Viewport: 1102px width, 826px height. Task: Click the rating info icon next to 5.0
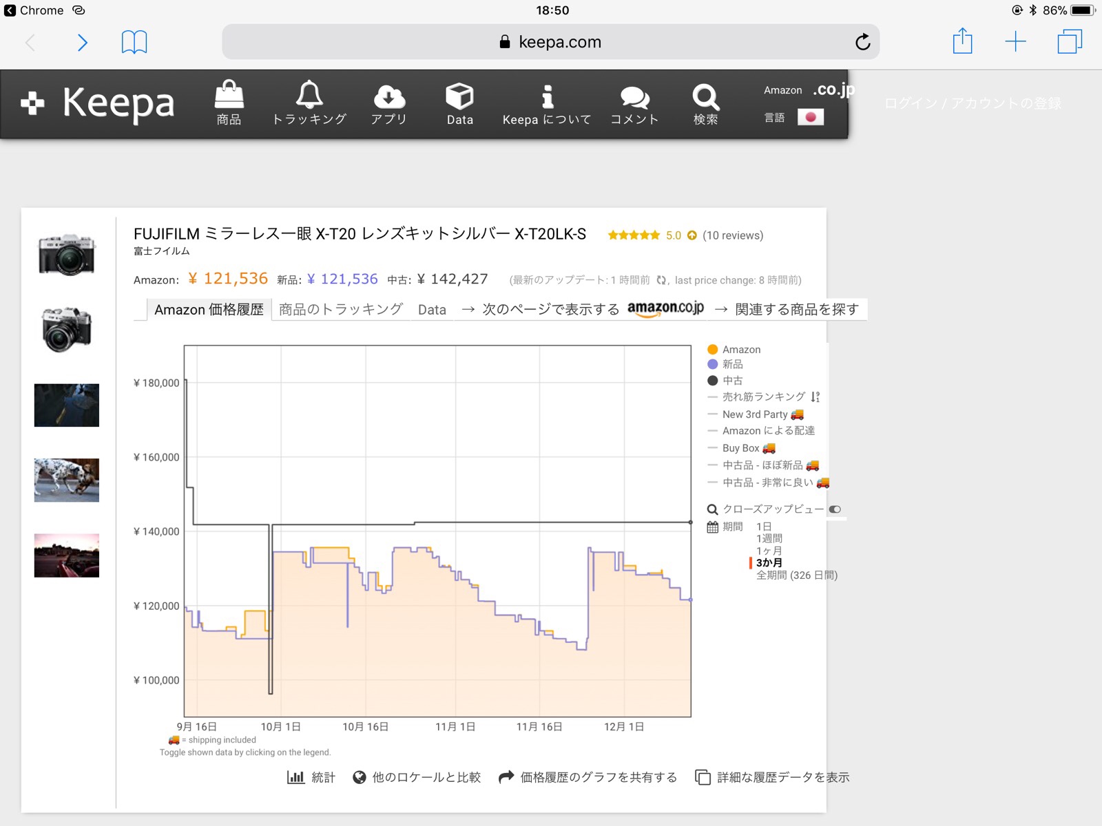(x=692, y=235)
